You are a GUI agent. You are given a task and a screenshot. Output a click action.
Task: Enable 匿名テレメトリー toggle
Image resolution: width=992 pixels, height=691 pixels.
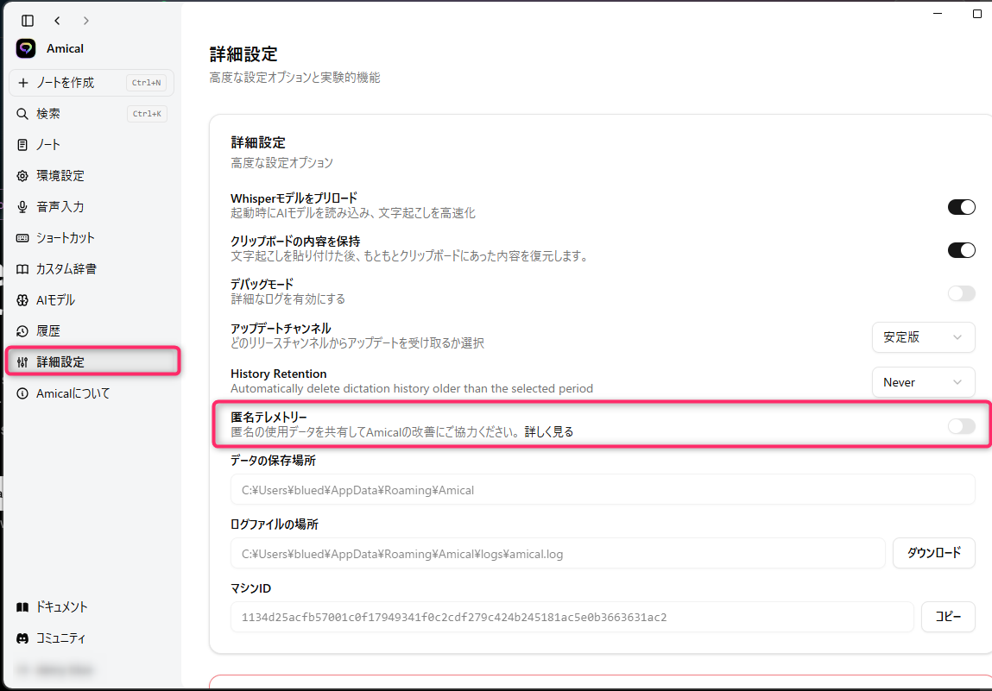tap(961, 426)
